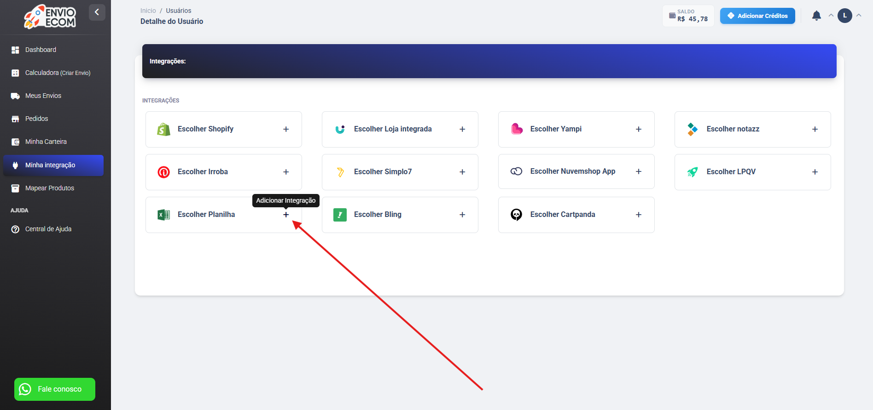Viewport: 873px width, 410px height.
Task: Follow the Inicio breadcrumb link
Action: 148,11
